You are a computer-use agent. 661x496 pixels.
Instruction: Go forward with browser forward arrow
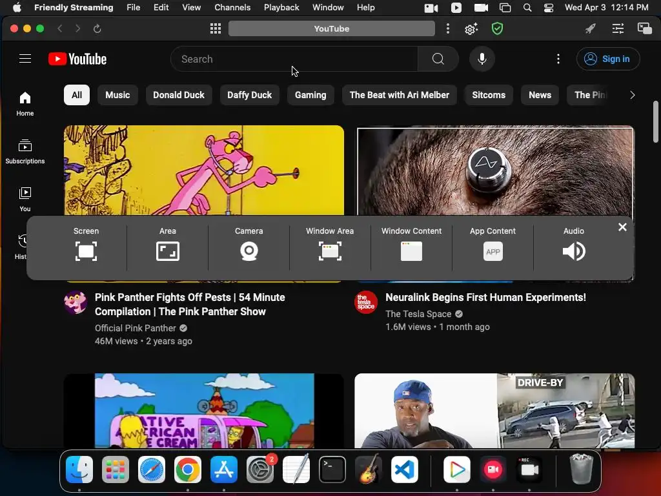(x=77, y=28)
